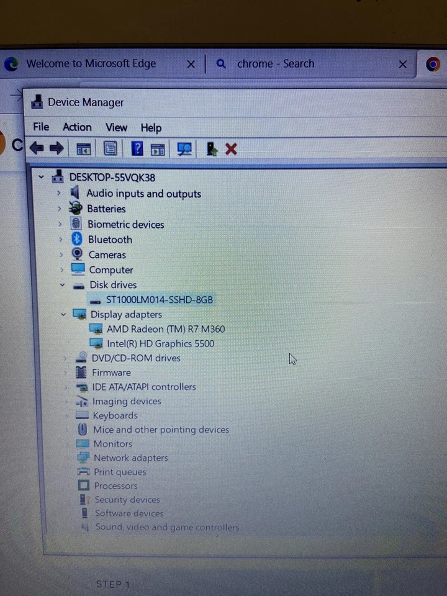This screenshot has height=596, width=447.
Task: Click the blue Help question mark icon
Action: coord(137,148)
